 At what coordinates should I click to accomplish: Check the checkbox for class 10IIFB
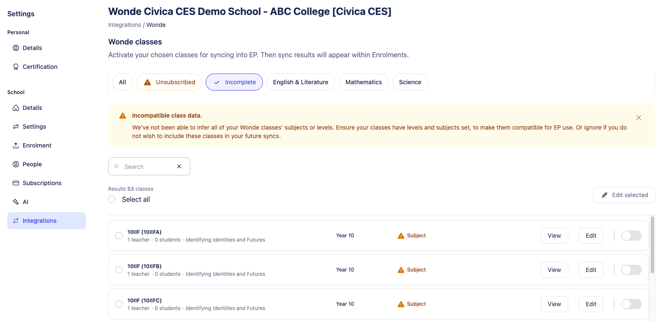point(119,270)
